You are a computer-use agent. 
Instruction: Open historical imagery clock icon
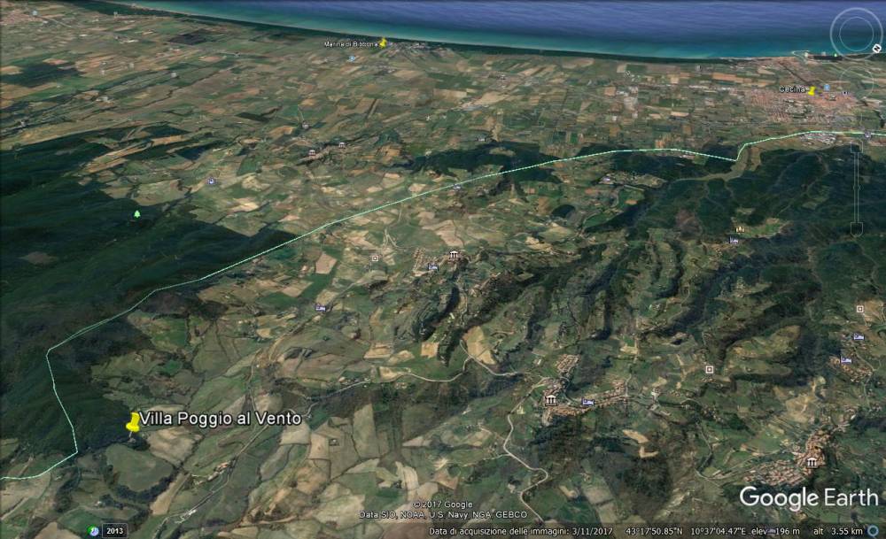click(94, 530)
